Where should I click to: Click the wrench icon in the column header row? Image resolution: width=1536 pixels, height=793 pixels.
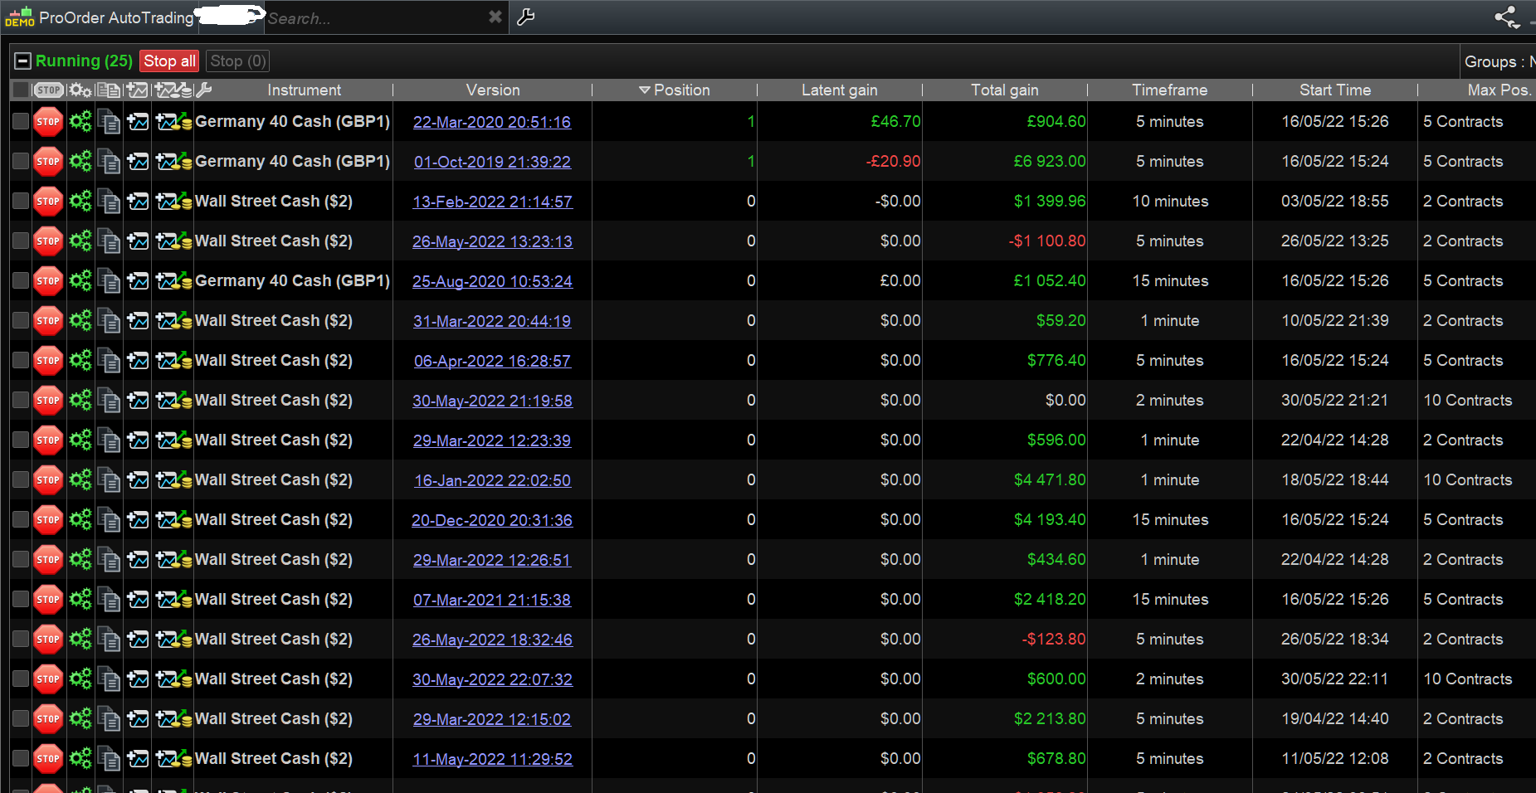[x=204, y=90]
